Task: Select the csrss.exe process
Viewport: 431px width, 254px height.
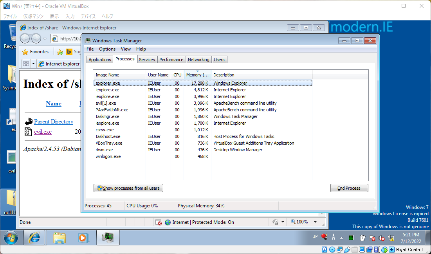Action: pyautogui.click(x=203, y=130)
